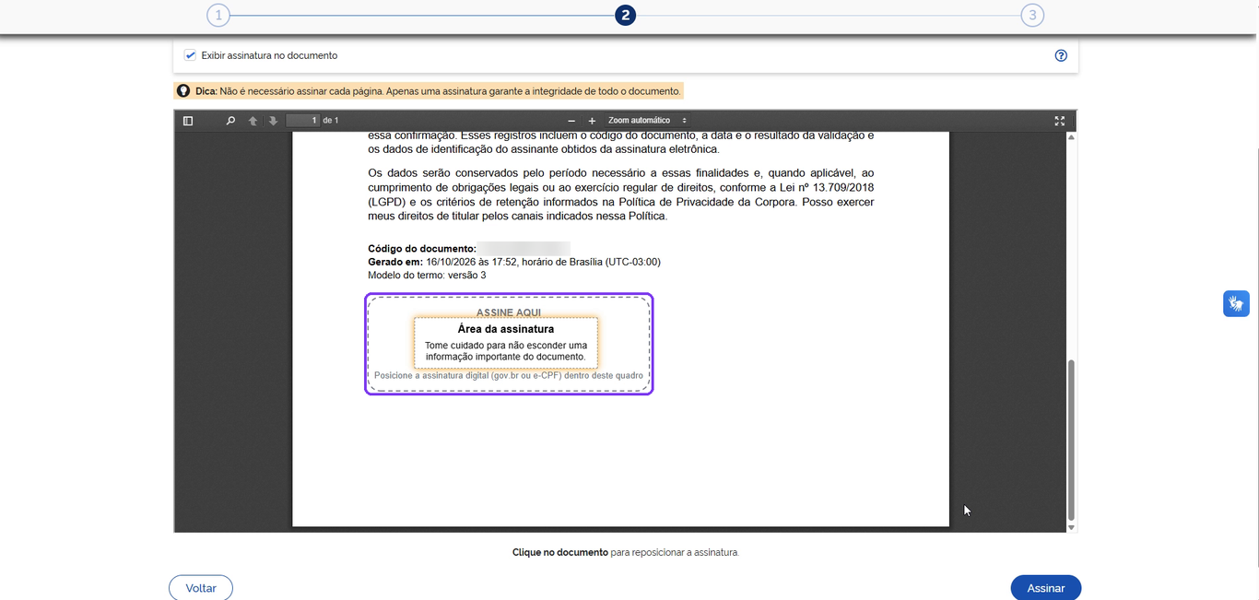Enter PDF fullscreen presentation mode
This screenshot has height=600, width=1259.
(x=1060, y=121)
